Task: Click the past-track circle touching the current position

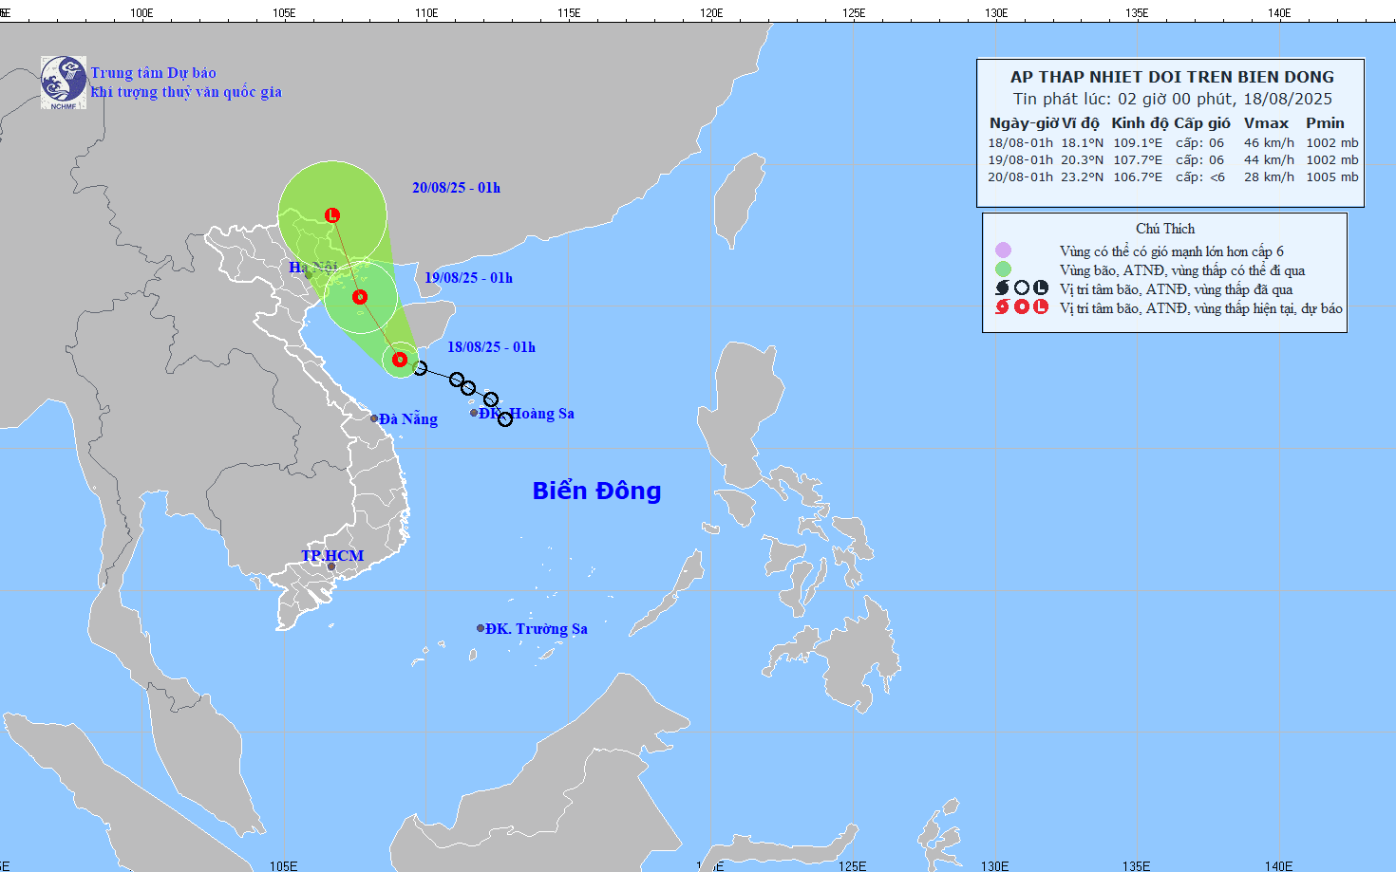Action: 420,368
